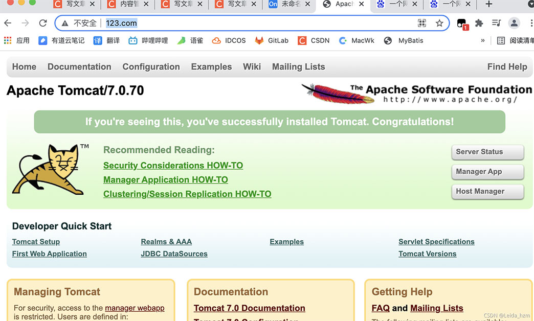This screenshot has height=321, width=534.
Task: Bookmark this page with the star icon
Action: pyautogui.click(x=439, y=23)
